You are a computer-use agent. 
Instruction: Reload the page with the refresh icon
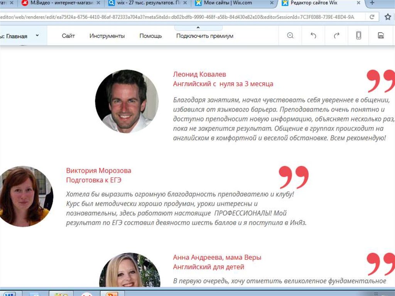point(372,17)
